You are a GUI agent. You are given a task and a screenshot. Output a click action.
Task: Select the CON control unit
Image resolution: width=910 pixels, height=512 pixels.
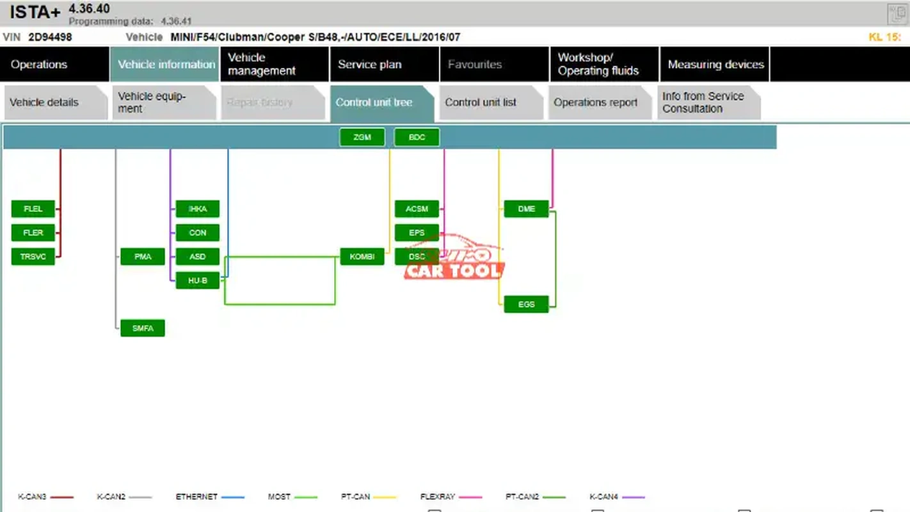point(198,232)
